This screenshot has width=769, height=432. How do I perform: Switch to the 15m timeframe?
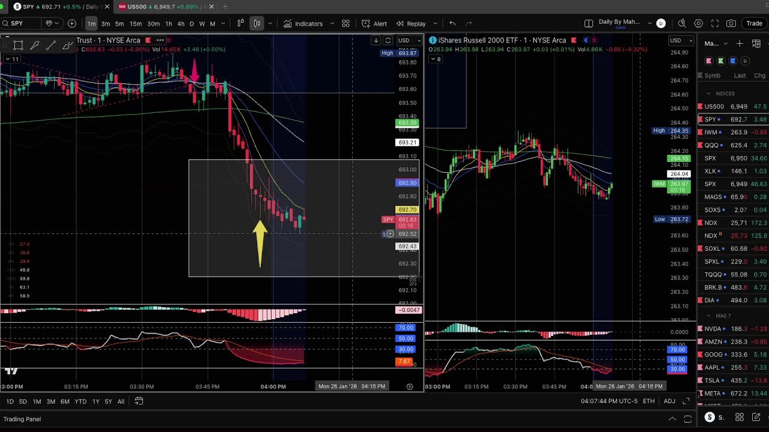pos(136,23)
